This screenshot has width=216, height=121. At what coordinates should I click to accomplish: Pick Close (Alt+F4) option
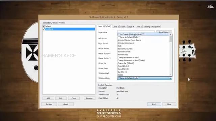(x=143, y=66)
